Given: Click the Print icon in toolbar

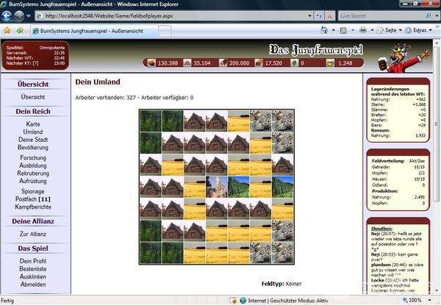Looking at the screenshot, I should 363,30.
